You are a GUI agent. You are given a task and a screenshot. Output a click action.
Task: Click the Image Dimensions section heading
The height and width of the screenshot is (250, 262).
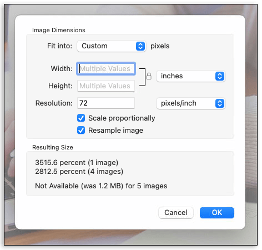[59, 30]
